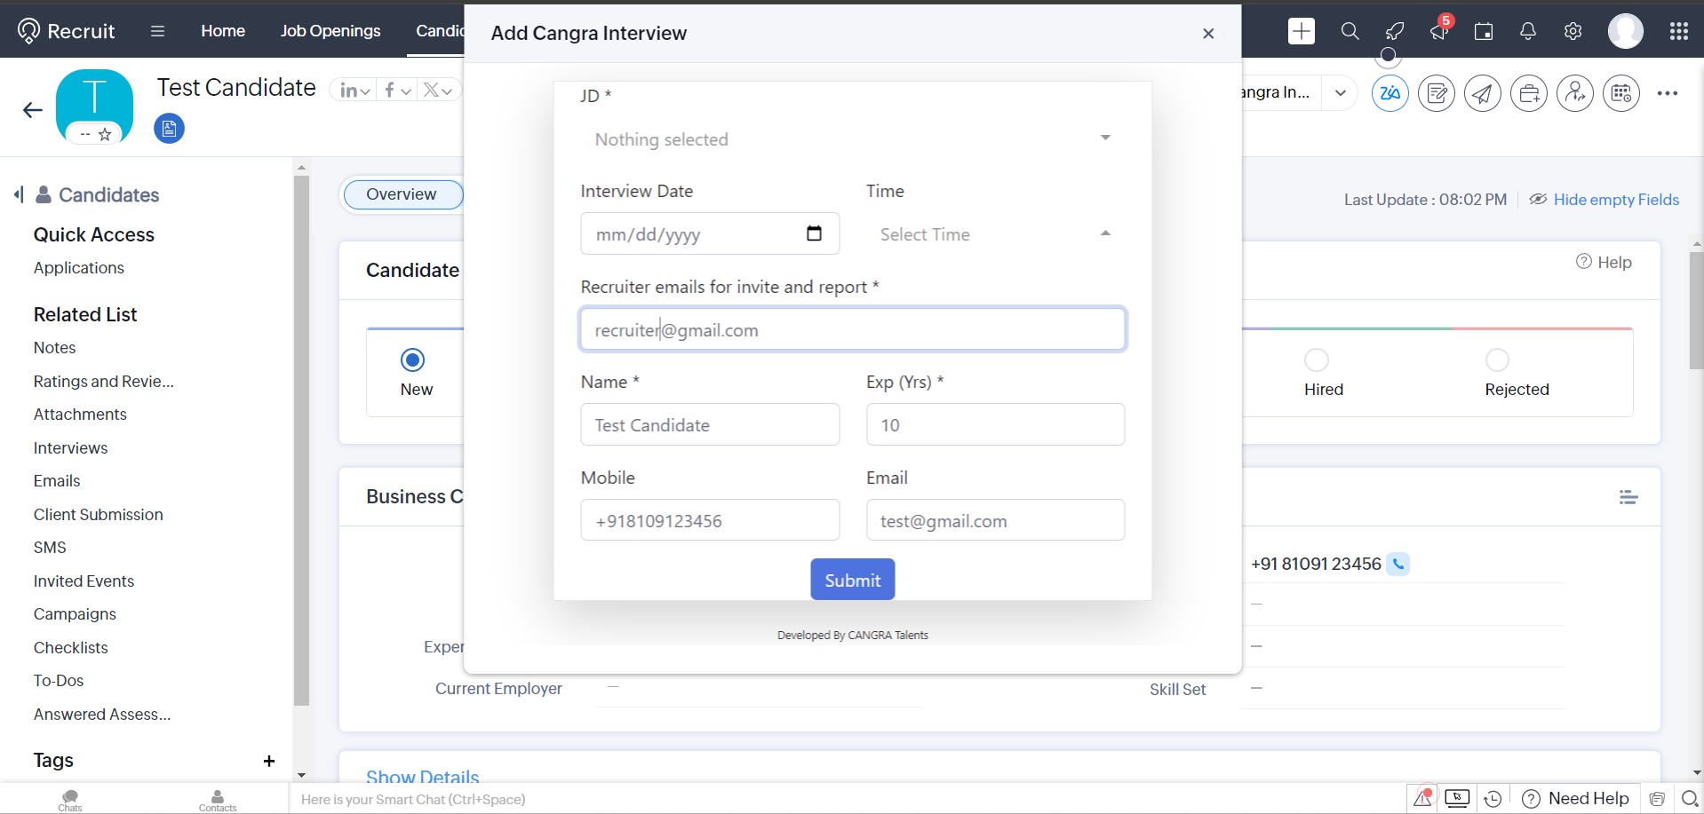Click the screen share monitor icon in bottom bar
The image size is (1704, 814).
click(x=1457, y=798)
